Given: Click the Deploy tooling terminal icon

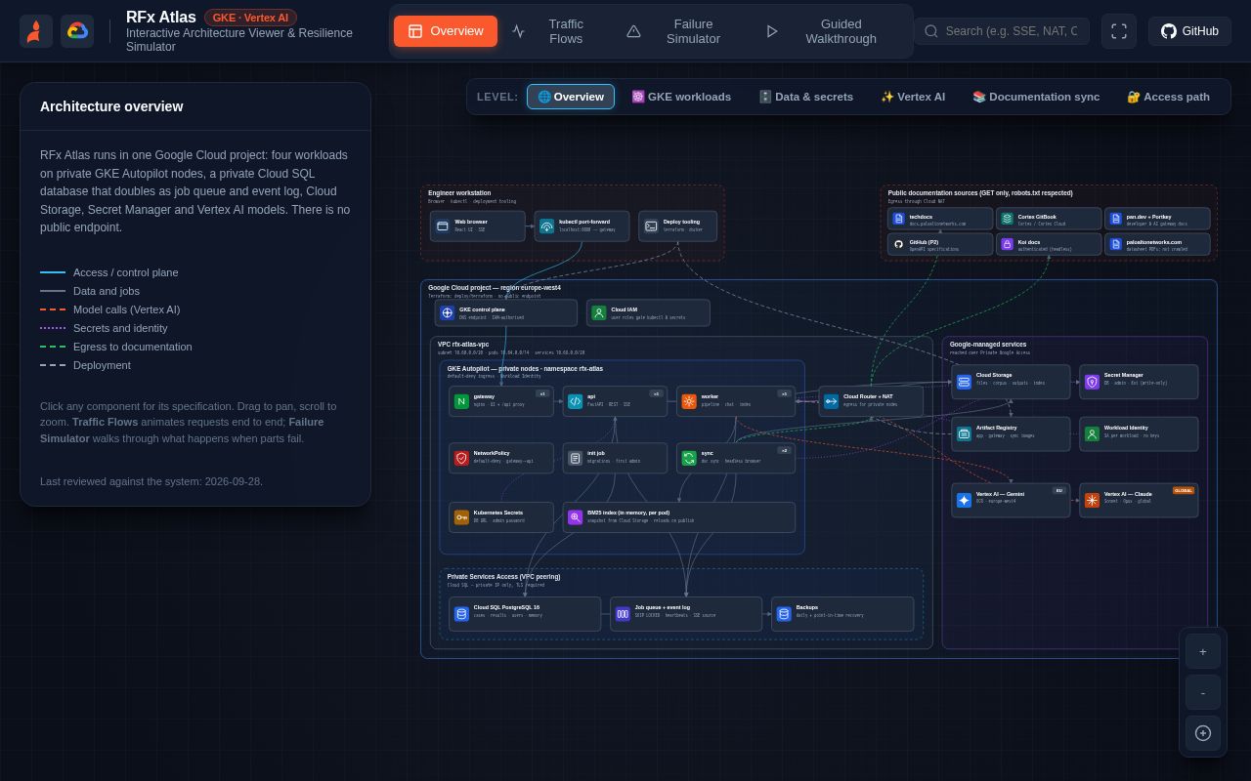Looking at the screenshot, I should click(x=651, y=226).
